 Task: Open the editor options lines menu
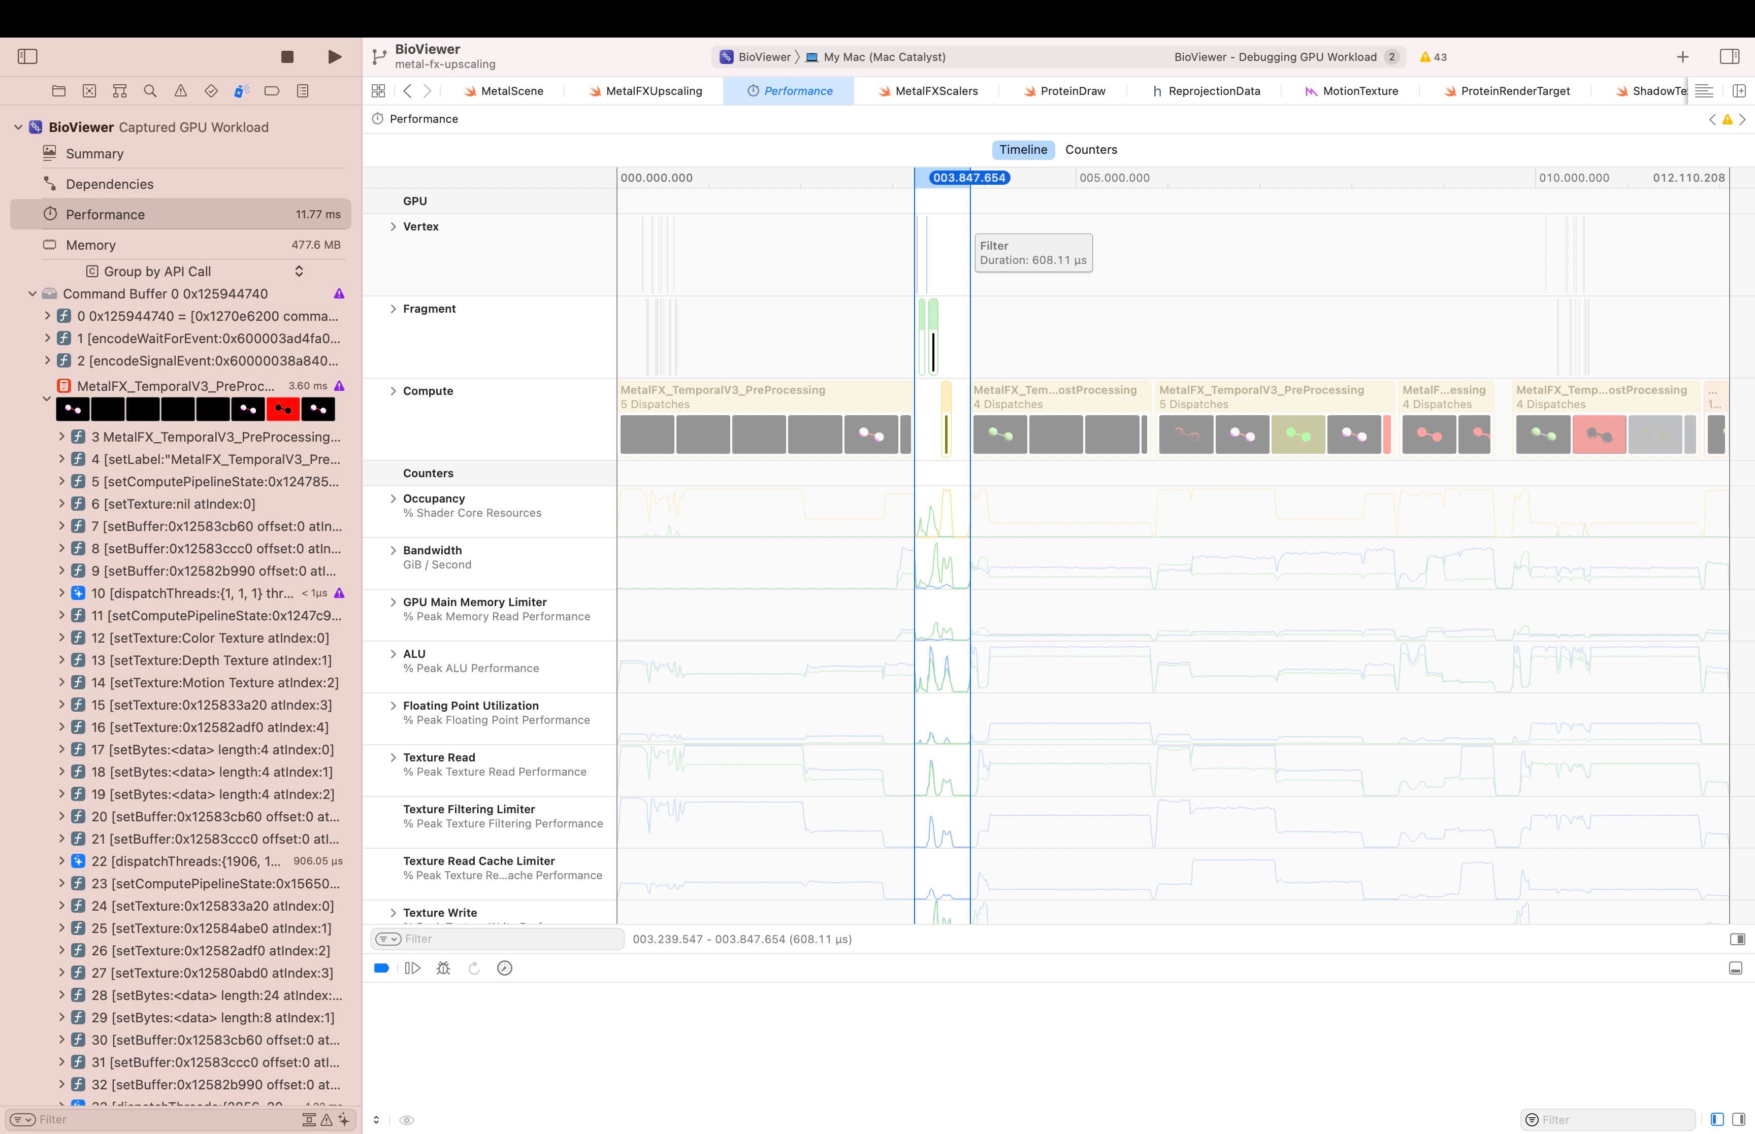(x=1704, y=91)
